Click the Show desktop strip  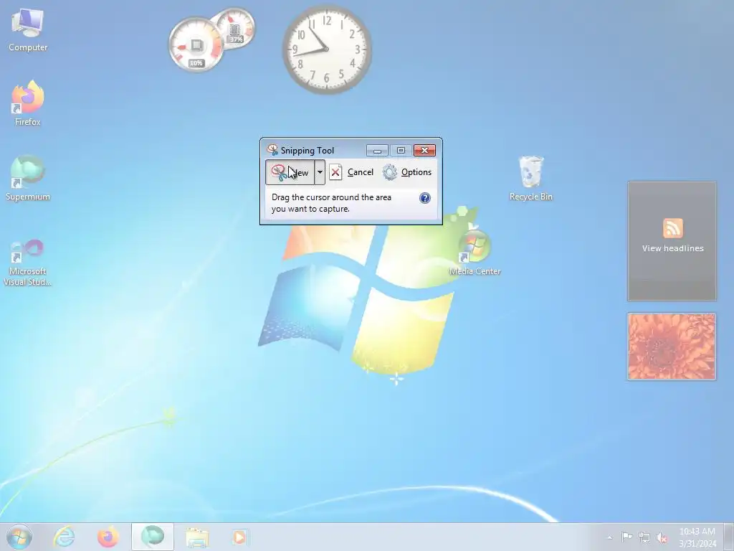click(729, 537)
